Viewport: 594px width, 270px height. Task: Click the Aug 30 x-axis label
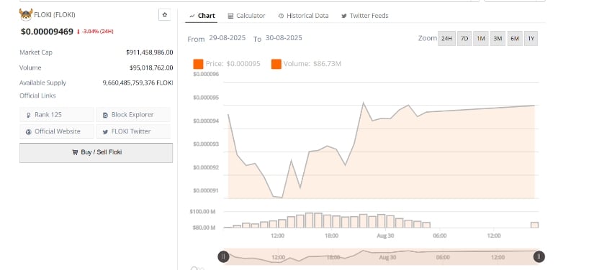(386, 236)
